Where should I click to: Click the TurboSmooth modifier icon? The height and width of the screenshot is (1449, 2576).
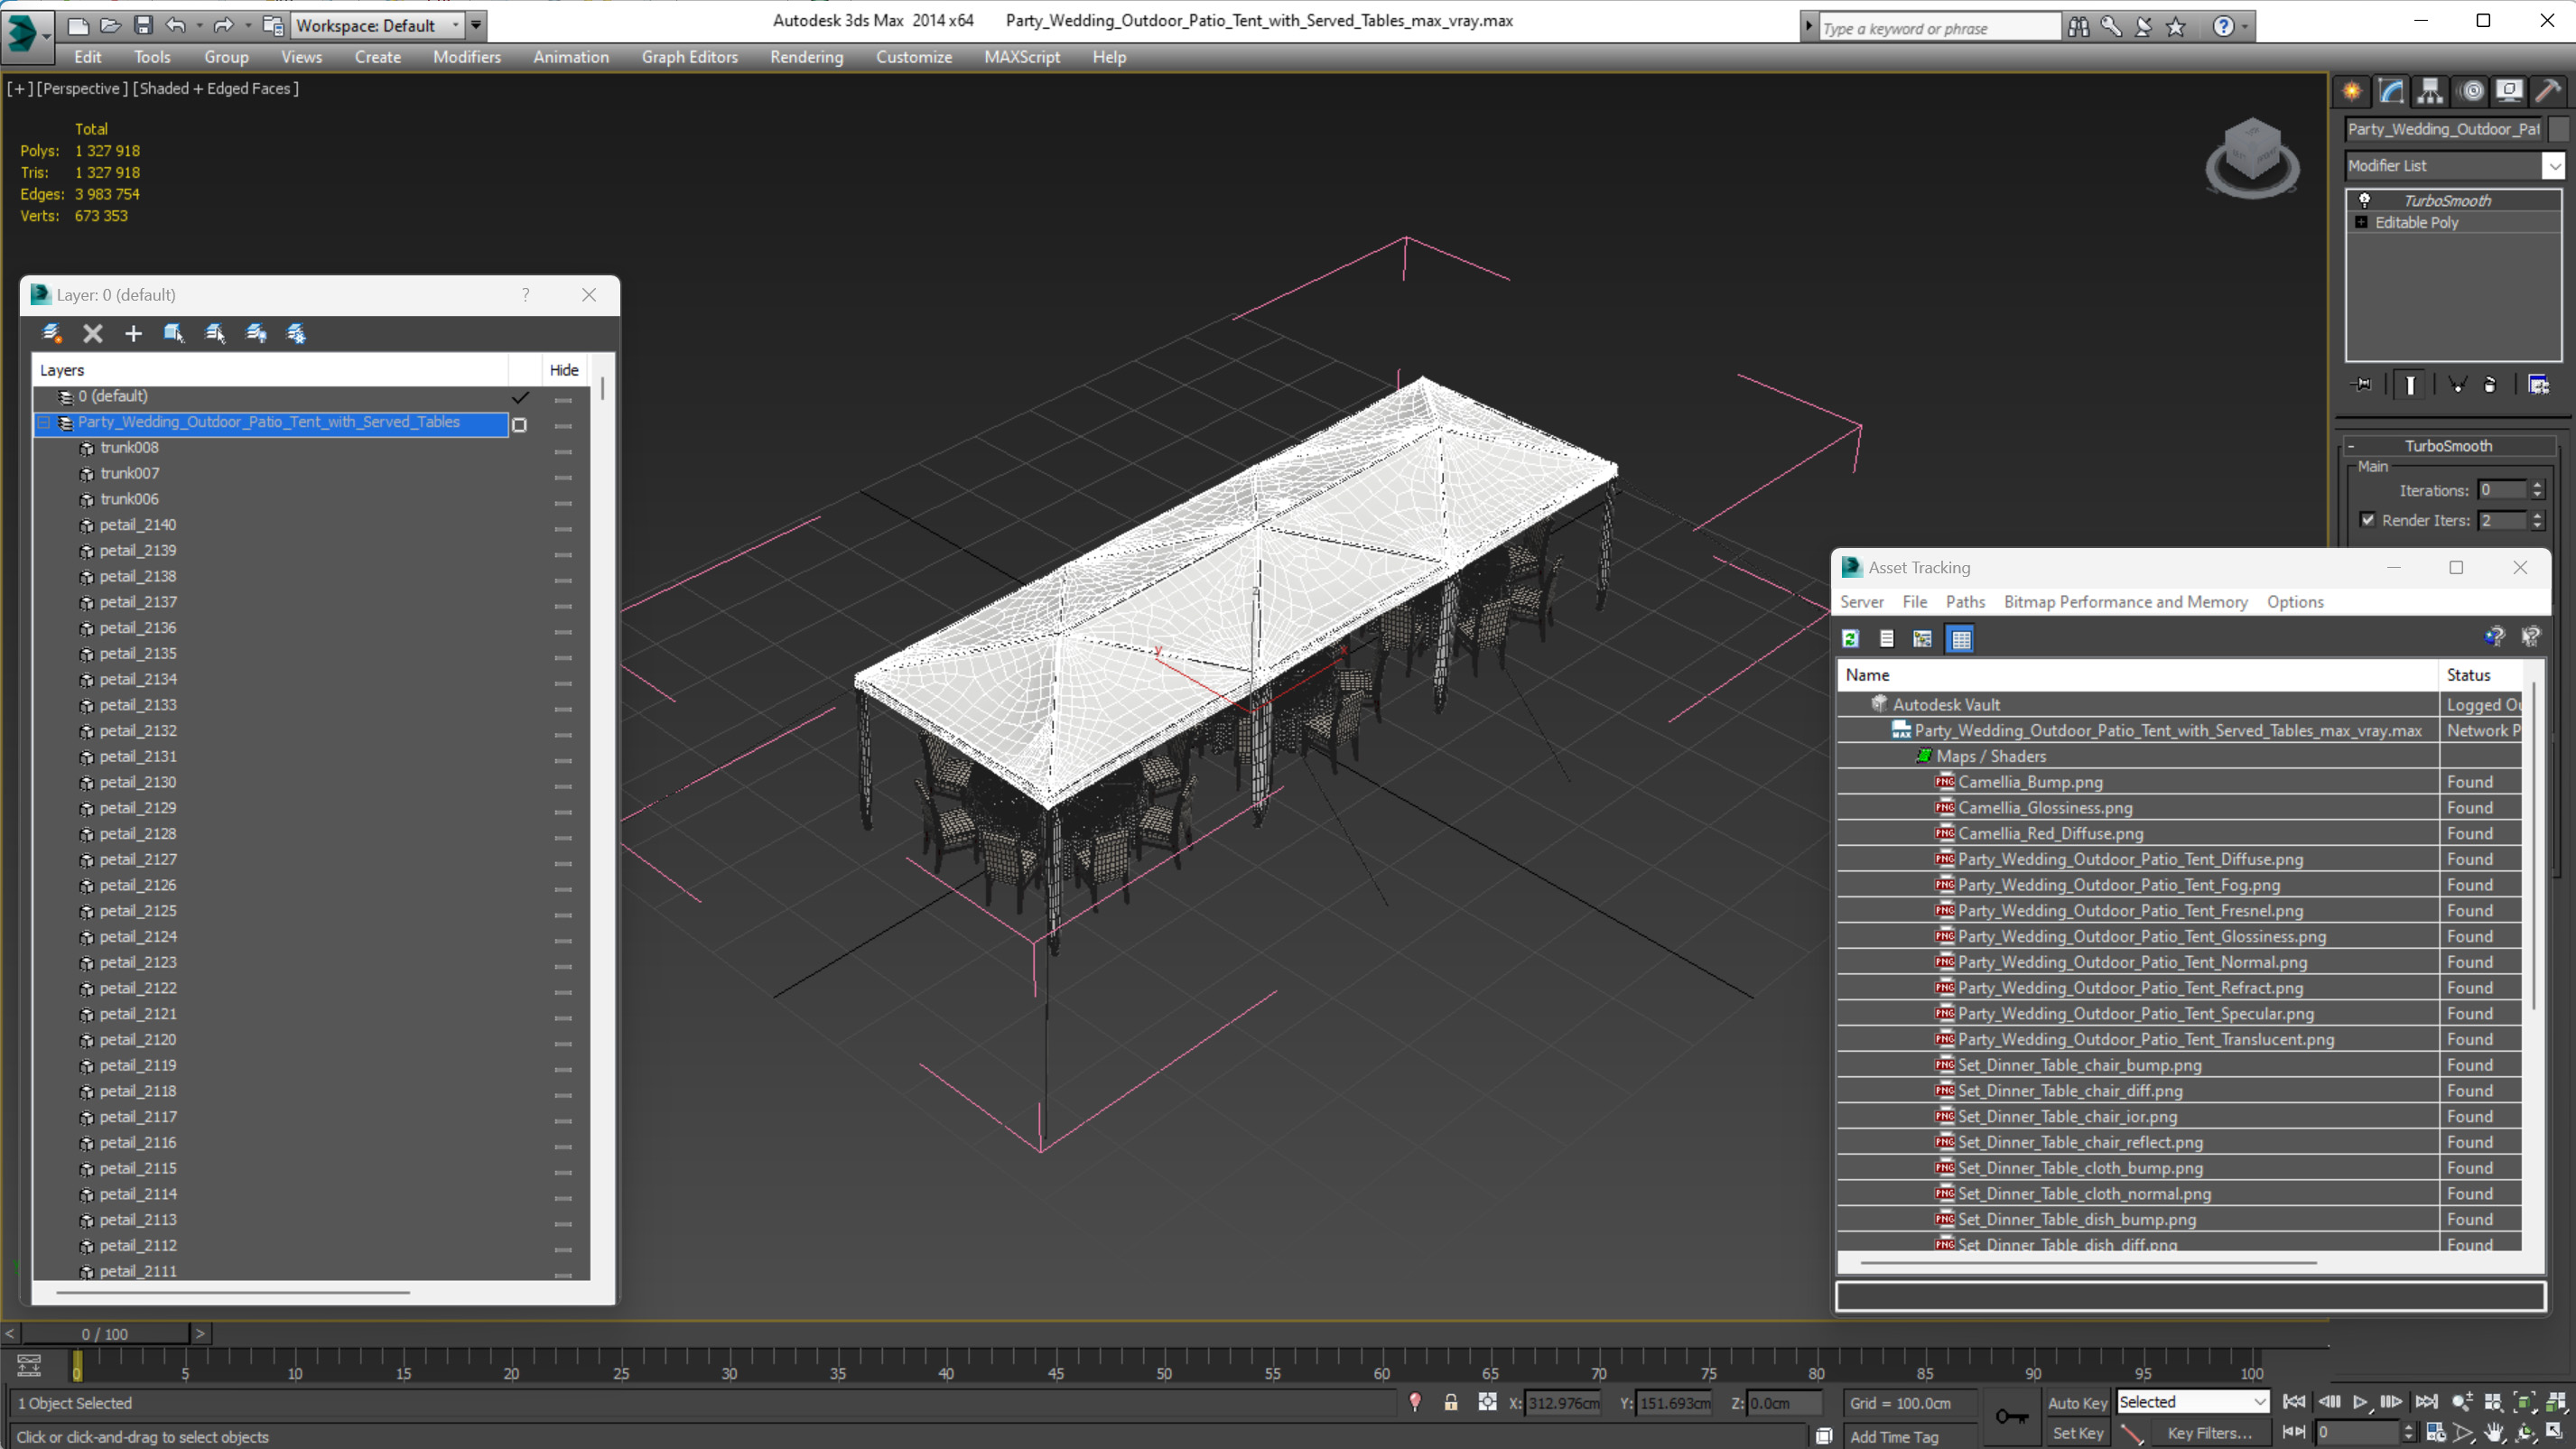pyautogui.click(x=2366, y=200)
